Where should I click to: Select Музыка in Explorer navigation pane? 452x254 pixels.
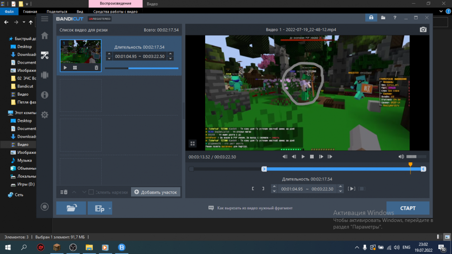pyautogui.click(x=24, y=160)
